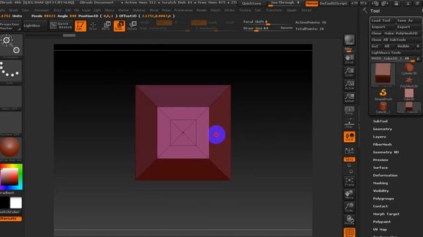
Task: Expand the Polygroups section
Action: [x=383, y=199]
